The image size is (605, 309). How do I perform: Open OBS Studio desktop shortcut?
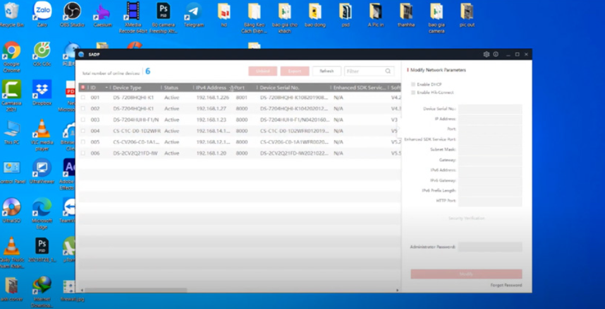(x=72, y=11)
